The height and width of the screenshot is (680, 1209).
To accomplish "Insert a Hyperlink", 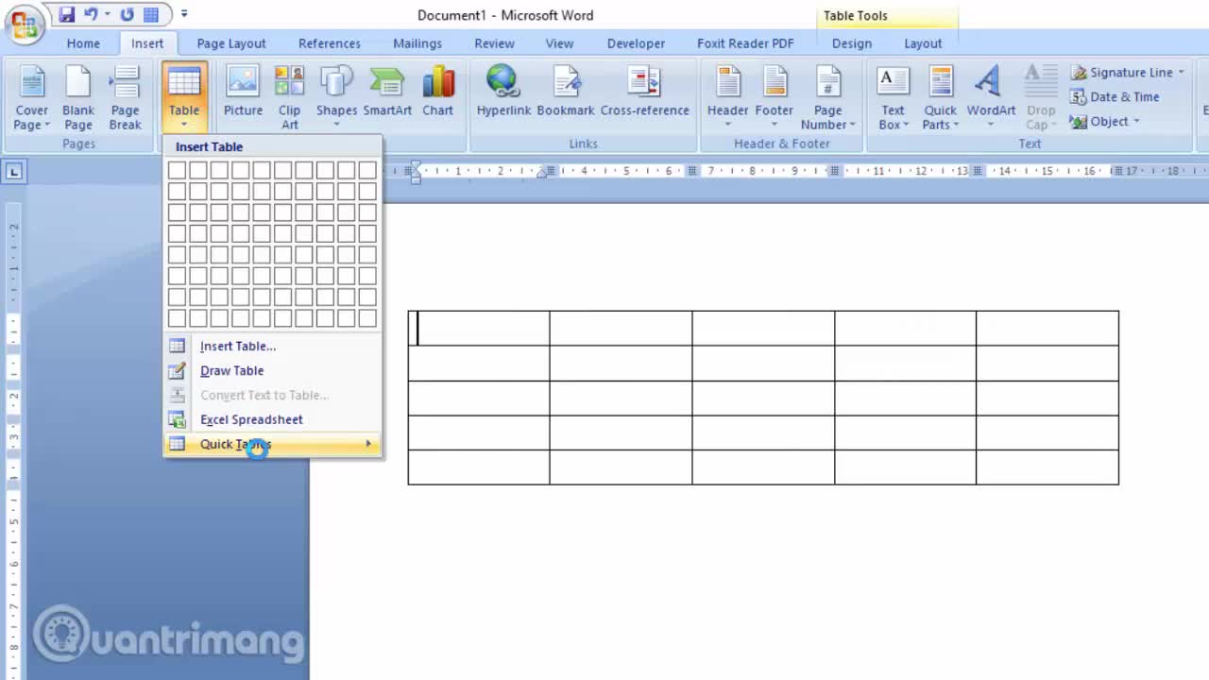I will (503, 92).
